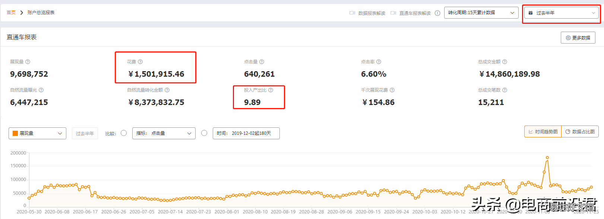Open 数据报表解读 video link
The height and width of the screenshot is (219, 604).
371,13
